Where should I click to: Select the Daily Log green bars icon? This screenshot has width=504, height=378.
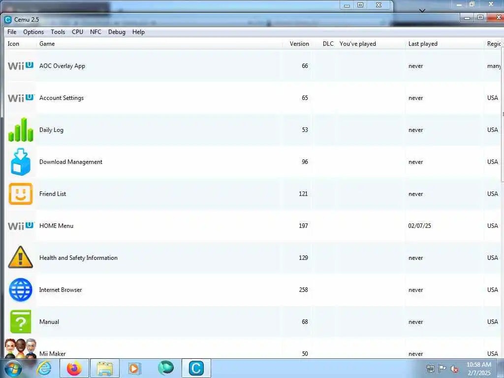21,129
